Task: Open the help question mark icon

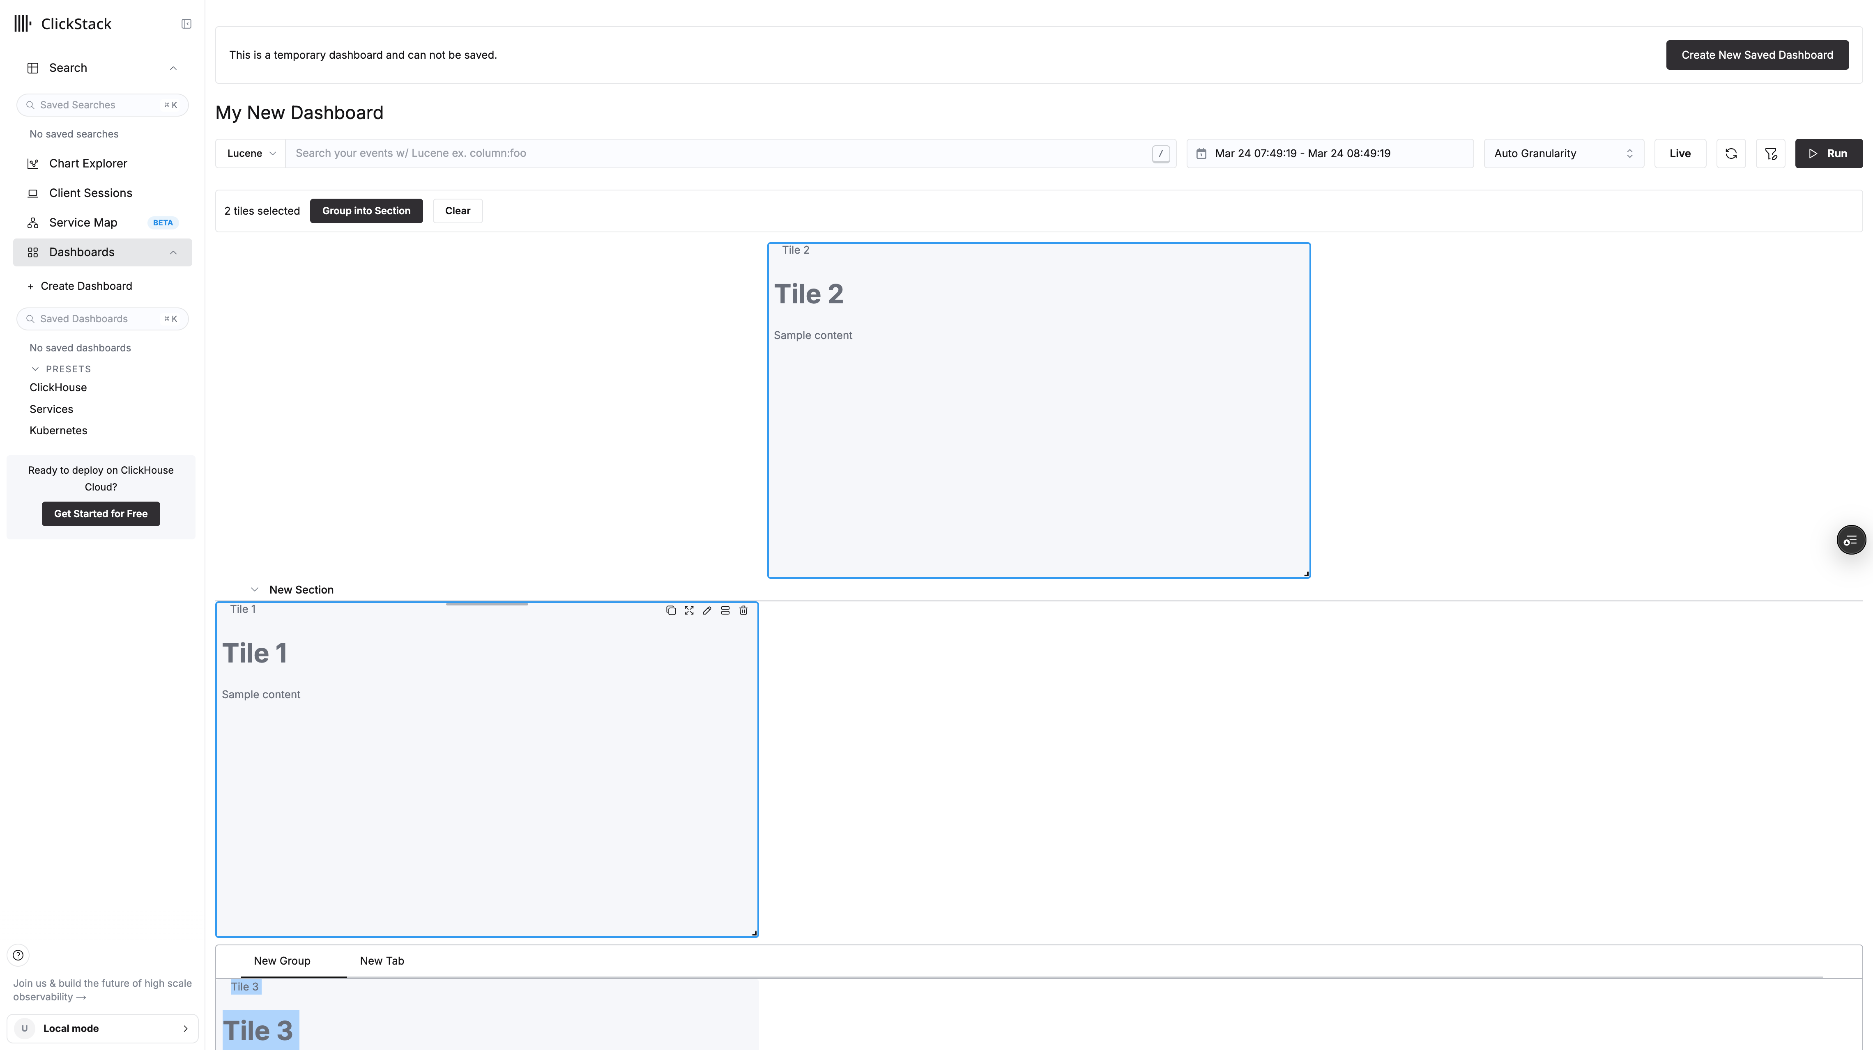Action: [18, 955]
